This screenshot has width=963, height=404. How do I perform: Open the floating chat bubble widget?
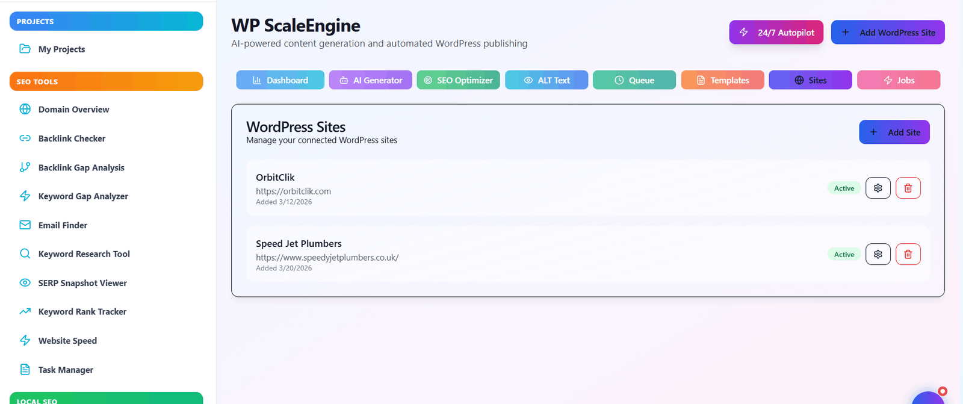click(927, 398)
